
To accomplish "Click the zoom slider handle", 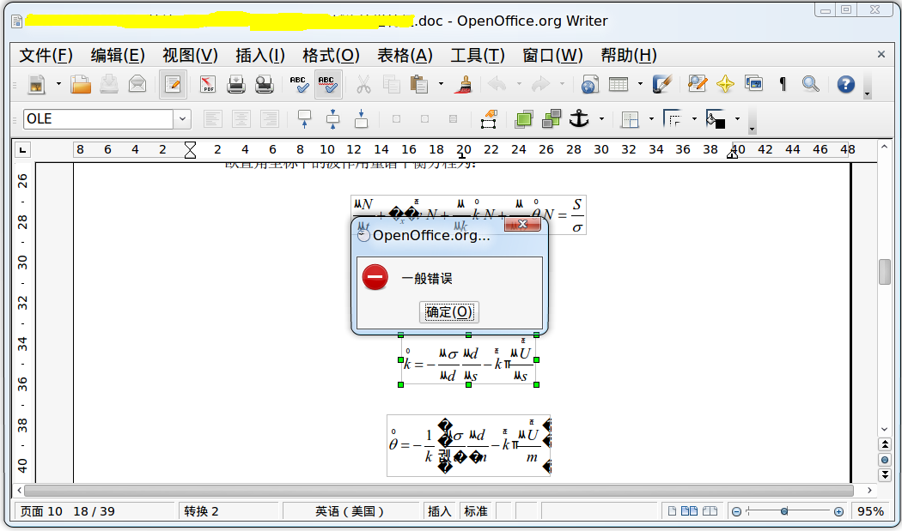I will click(784, 511).
